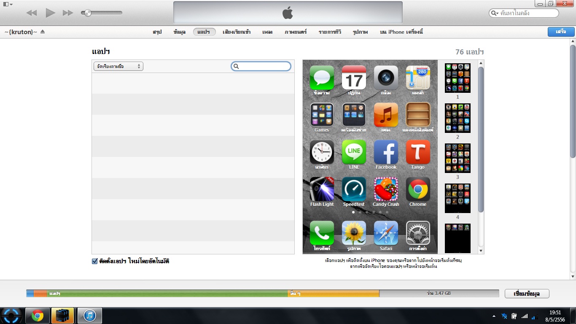Click the Camera app icon
Image resolution: width=576 pixels, height=324 pixels.
coord(386,78)
